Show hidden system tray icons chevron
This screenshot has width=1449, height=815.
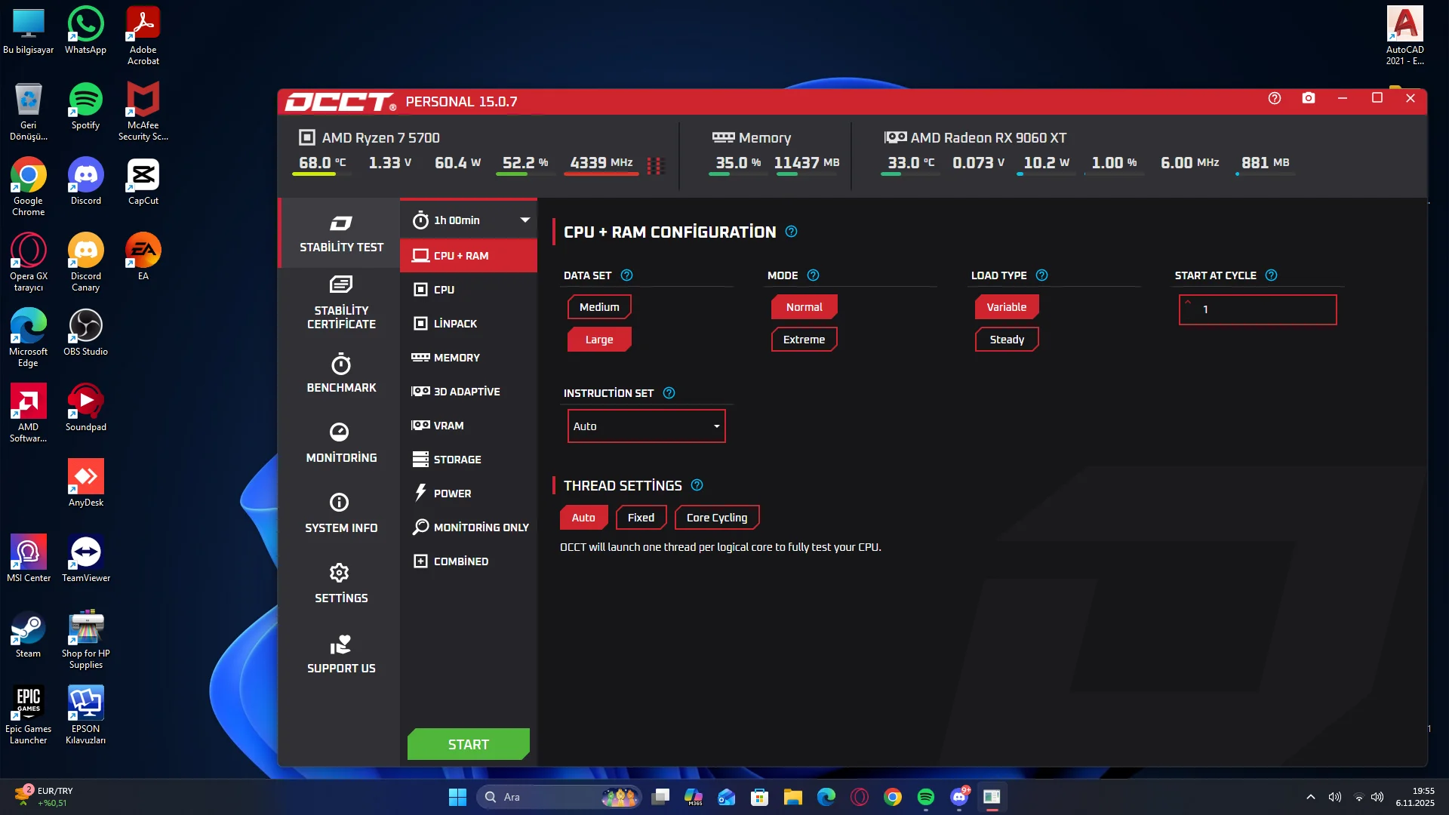click(x=1311, y=797)
